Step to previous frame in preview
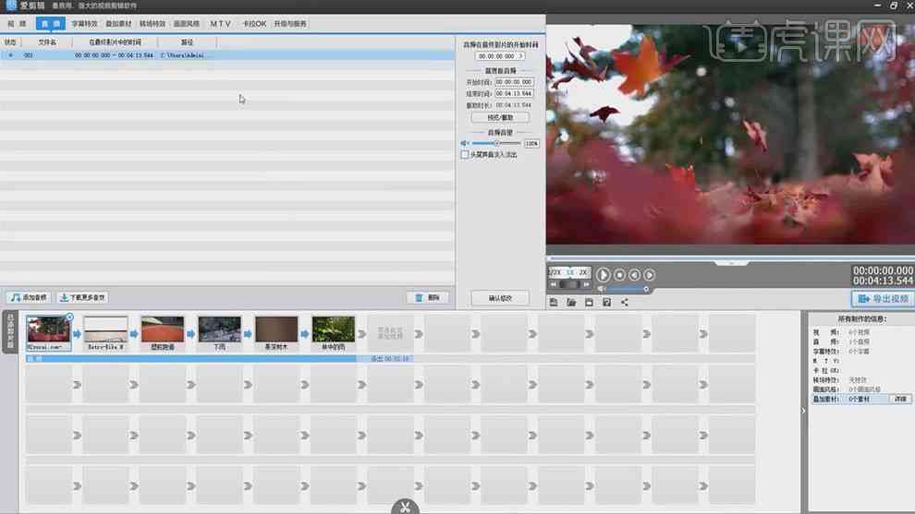 click(x=634, y=274)
